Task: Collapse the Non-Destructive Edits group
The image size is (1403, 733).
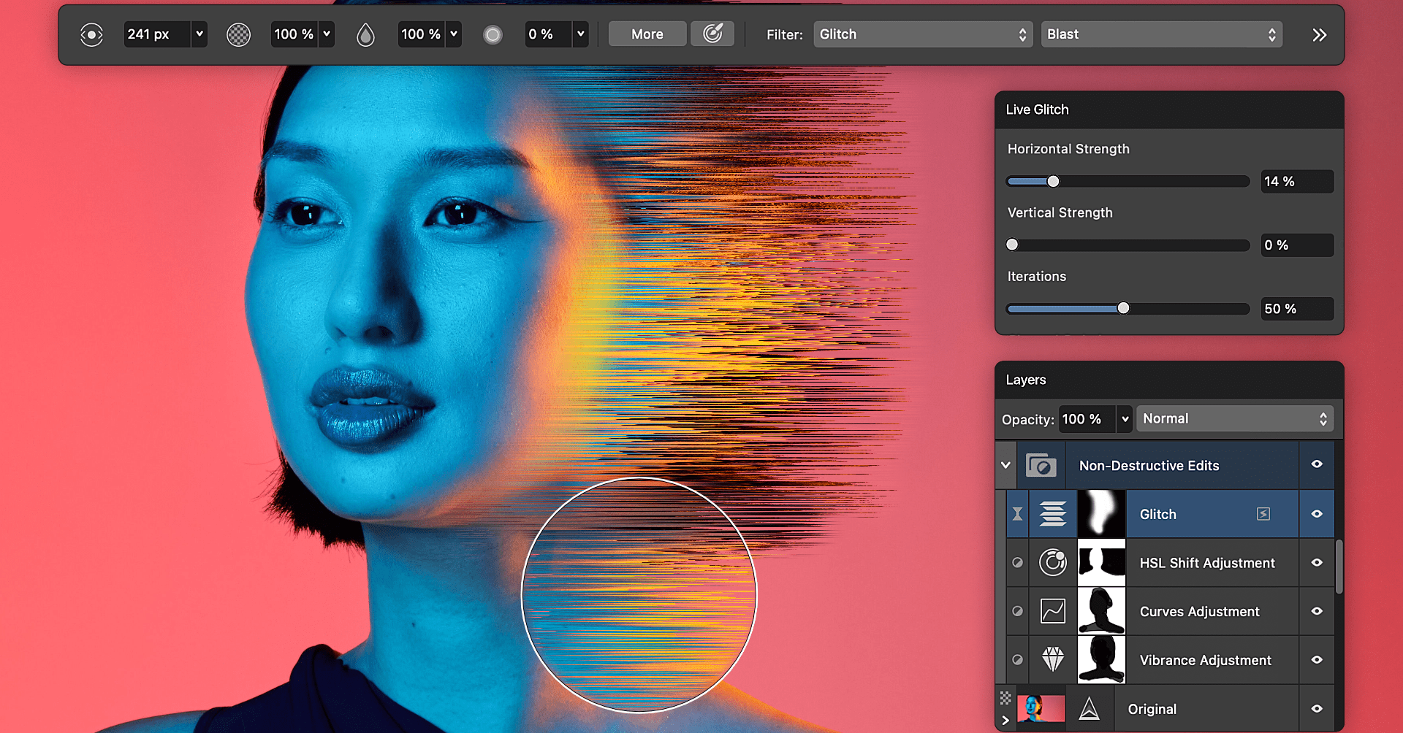Action: click(1005, 465)
